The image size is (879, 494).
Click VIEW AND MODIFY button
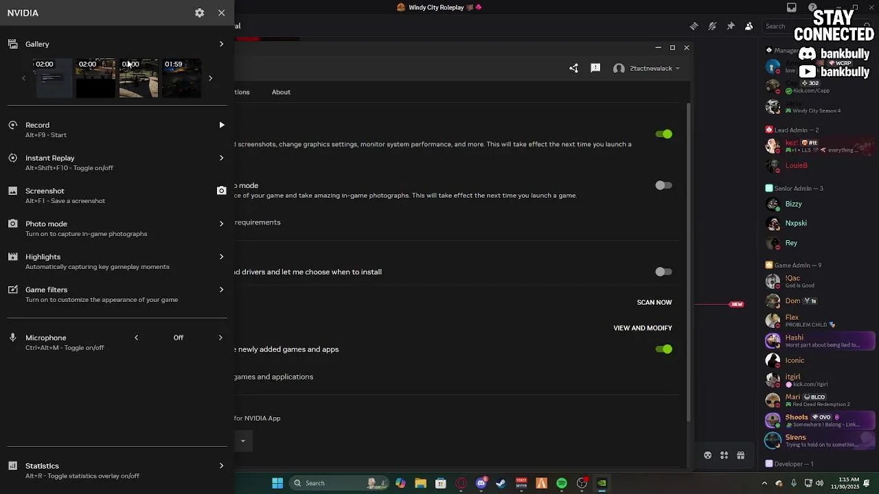[643, 328]
